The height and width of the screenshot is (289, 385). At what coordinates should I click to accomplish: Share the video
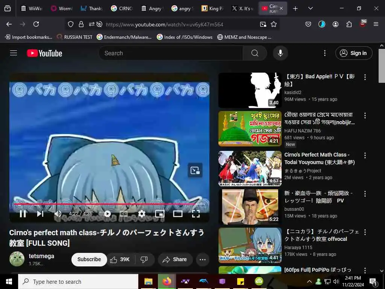[x=175, y=259]
